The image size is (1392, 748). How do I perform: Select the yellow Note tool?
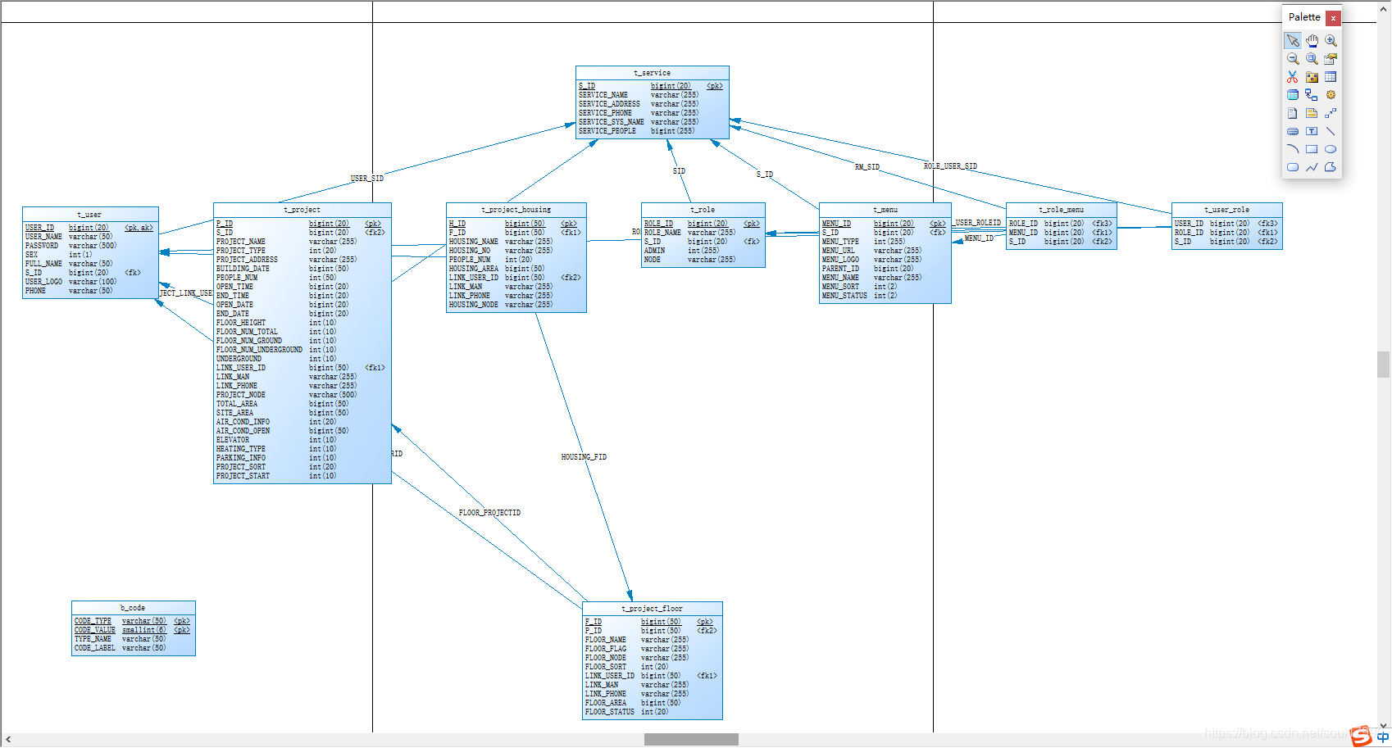coord(1312,113)
